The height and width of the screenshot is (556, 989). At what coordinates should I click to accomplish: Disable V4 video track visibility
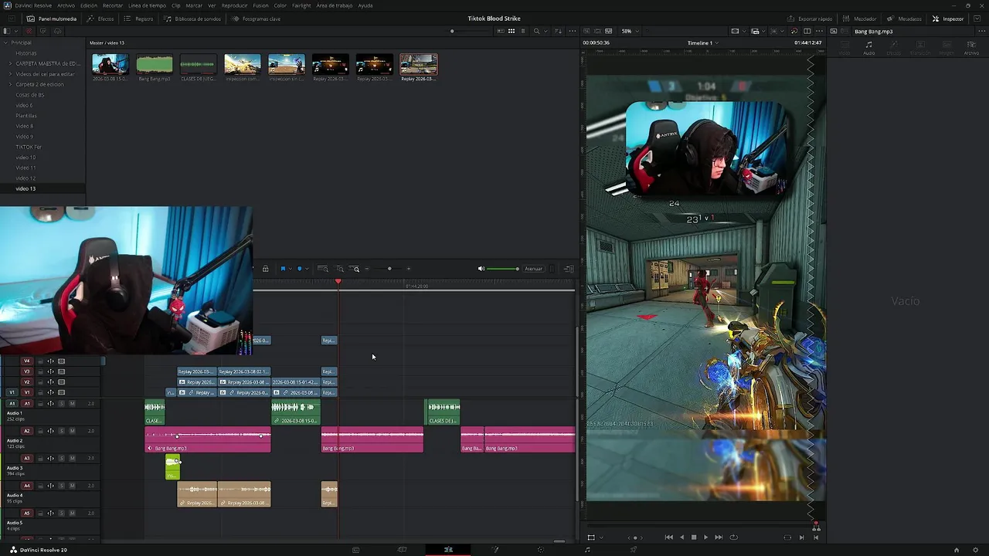pos(62,361)
